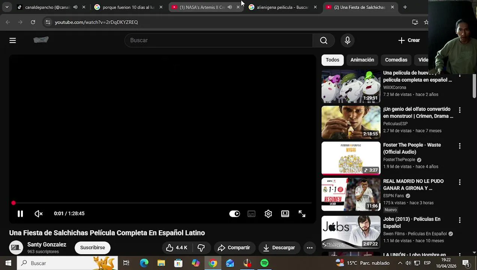
Task: Open Spotify from taskbar
Action: pos(264,263)
